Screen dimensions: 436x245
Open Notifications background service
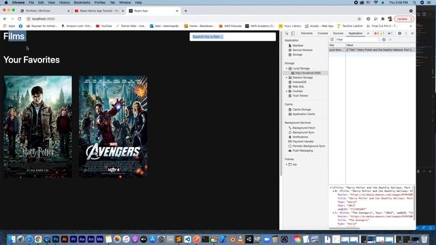click(x=300, y=137)
